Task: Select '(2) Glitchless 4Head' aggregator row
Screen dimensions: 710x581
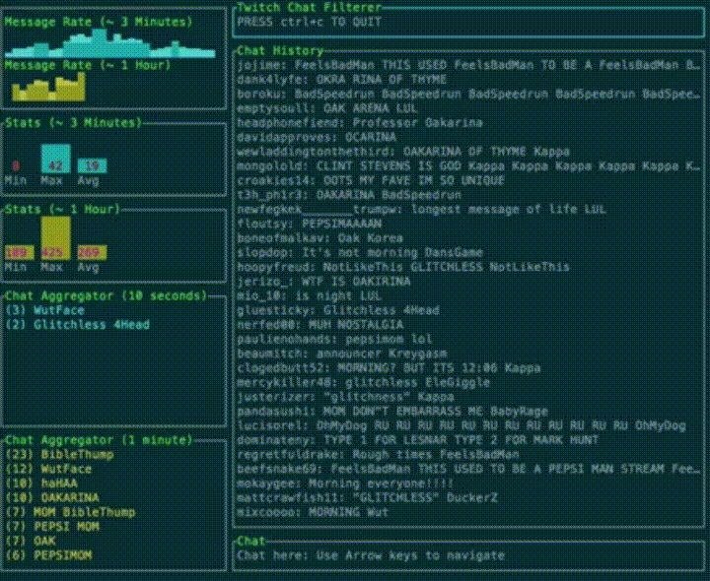Action: [78, 325]
